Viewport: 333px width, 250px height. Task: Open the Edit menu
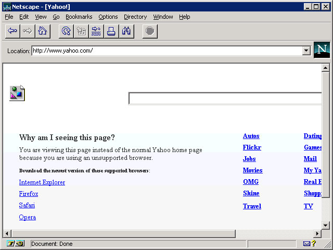point(24,17)
